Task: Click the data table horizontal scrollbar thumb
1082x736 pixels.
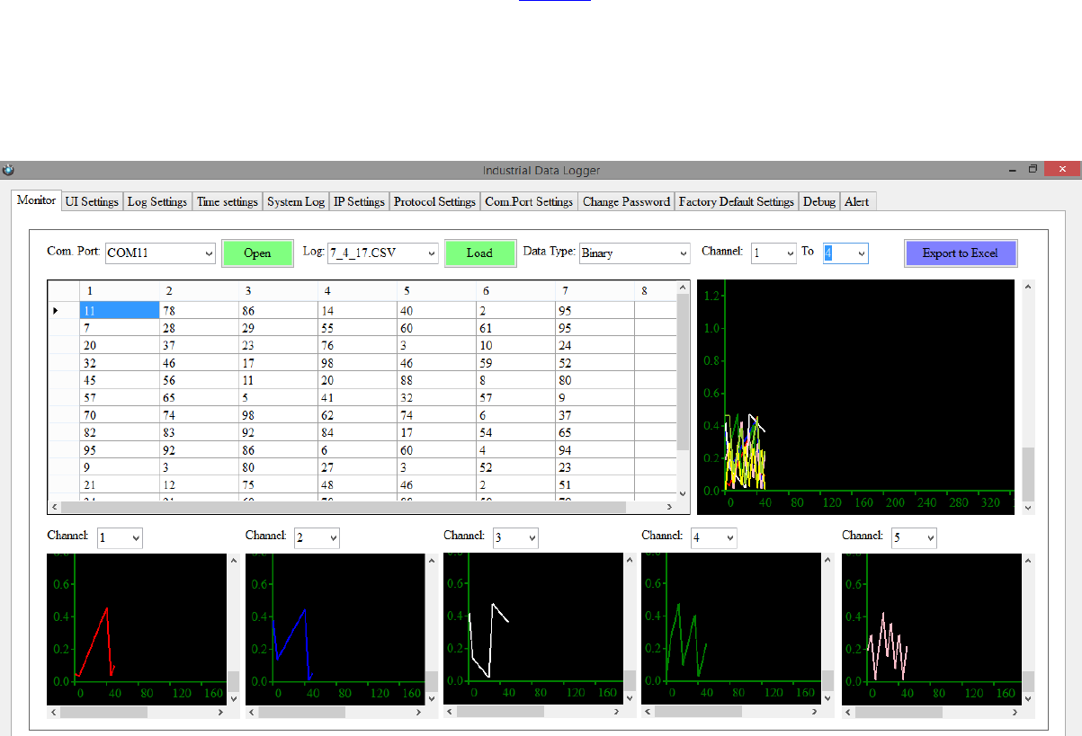Action: click(x=342, y=507)
